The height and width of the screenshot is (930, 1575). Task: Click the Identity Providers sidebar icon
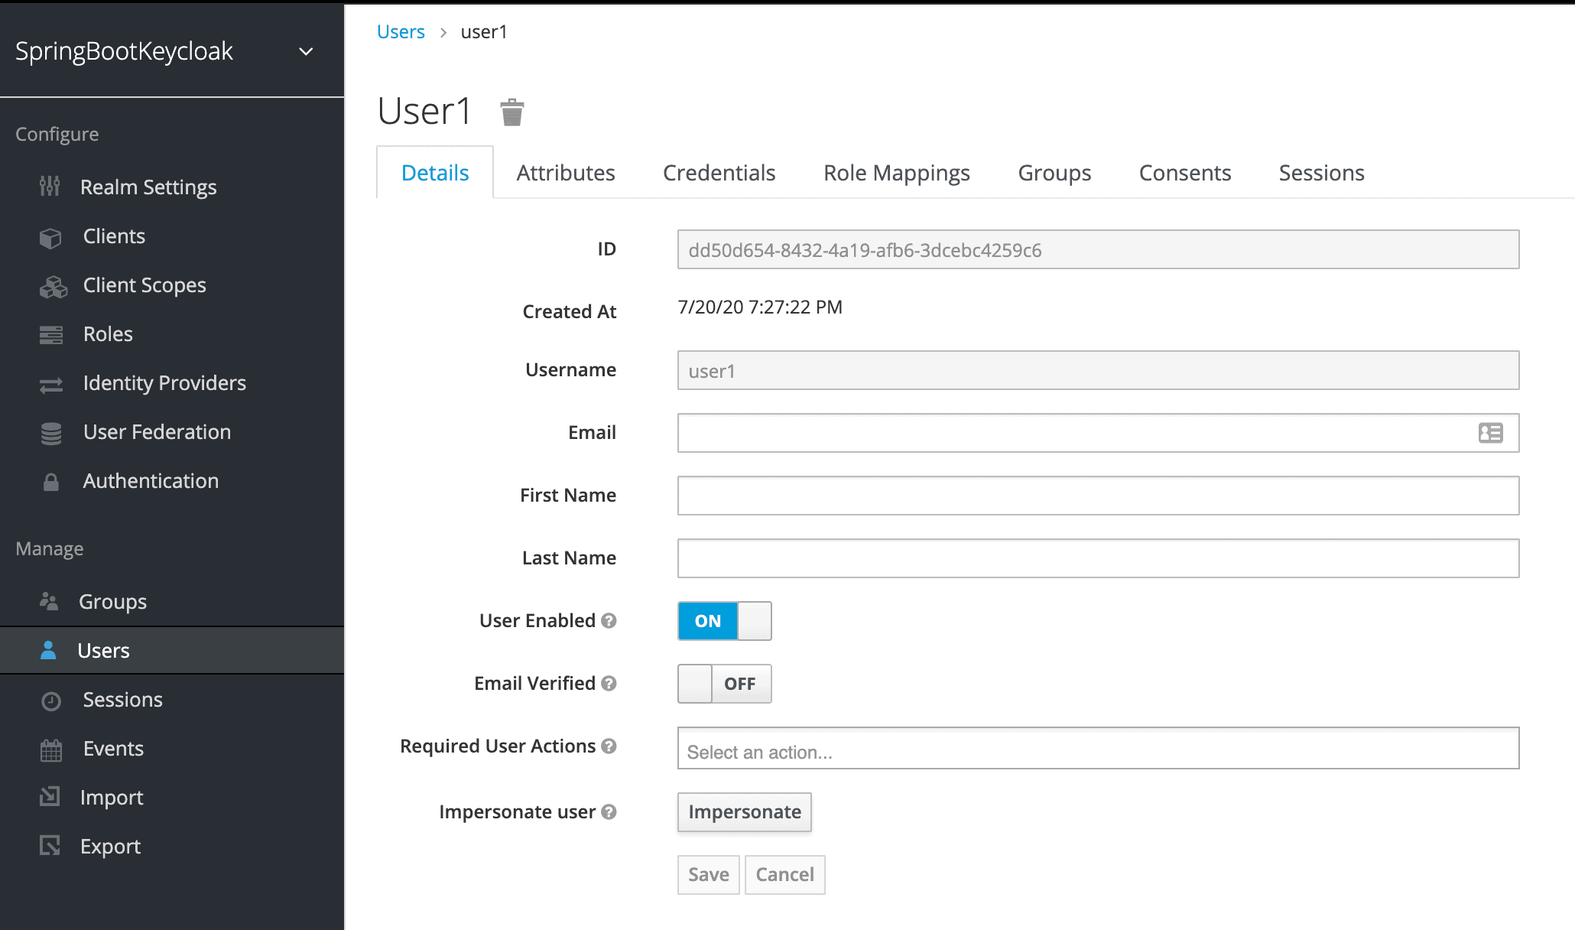(51, 383)
